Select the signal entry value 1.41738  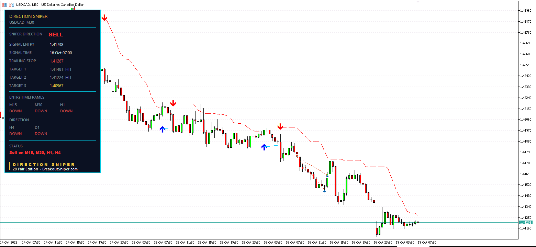56,45
